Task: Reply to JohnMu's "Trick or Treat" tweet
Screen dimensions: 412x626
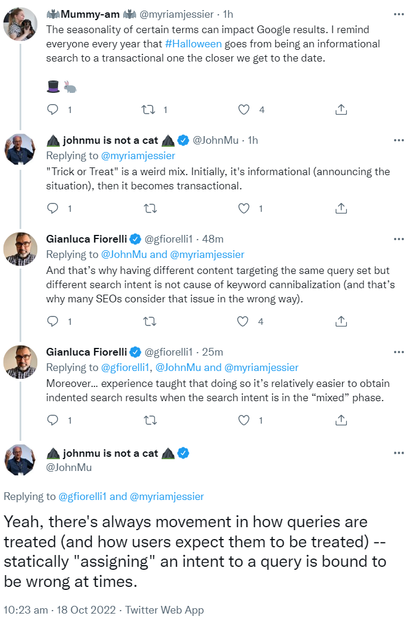Action: pos(53,208)
